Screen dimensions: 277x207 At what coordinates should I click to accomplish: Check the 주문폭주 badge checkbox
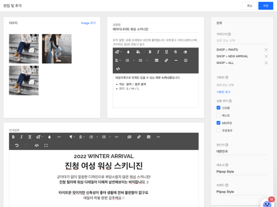(218, 130)
